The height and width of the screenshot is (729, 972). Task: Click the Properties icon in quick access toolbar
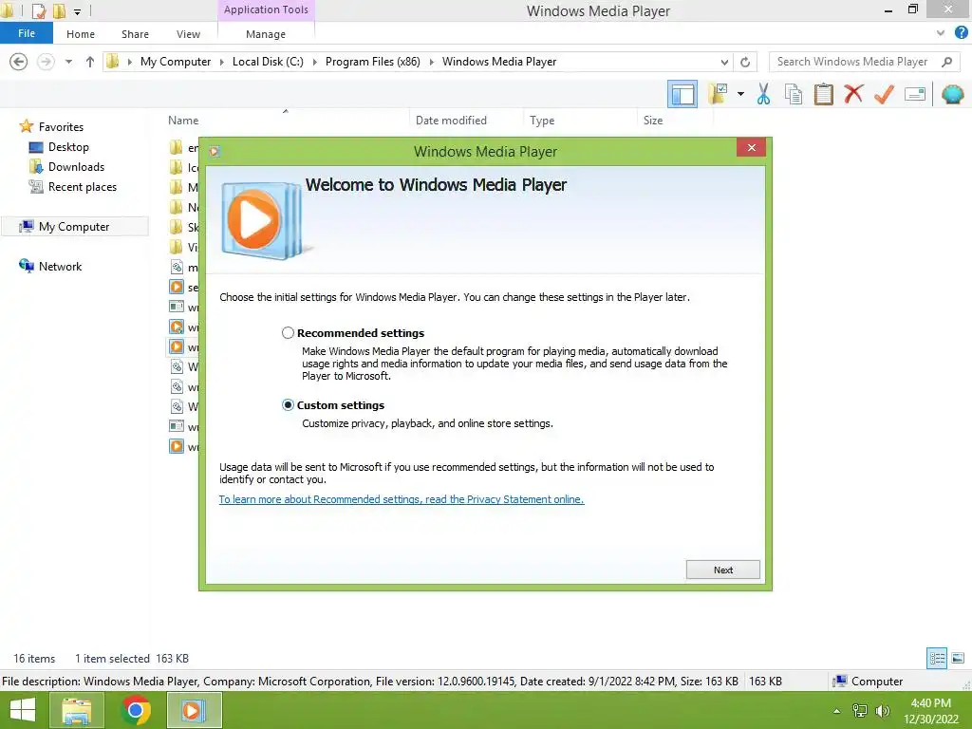tap(38, 10)
